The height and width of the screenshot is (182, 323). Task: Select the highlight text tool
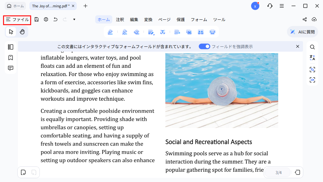(x=110, y=32)
